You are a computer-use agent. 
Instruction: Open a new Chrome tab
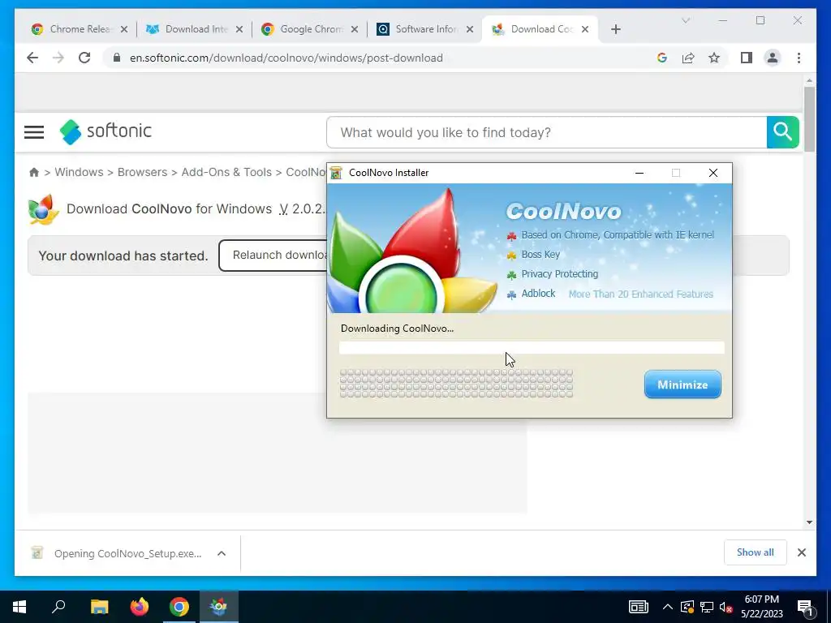click(x=615, y=29)
